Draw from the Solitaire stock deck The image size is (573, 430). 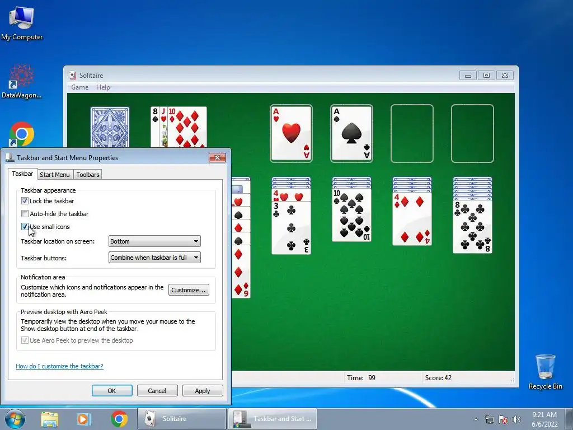click(x=110, y=127)
